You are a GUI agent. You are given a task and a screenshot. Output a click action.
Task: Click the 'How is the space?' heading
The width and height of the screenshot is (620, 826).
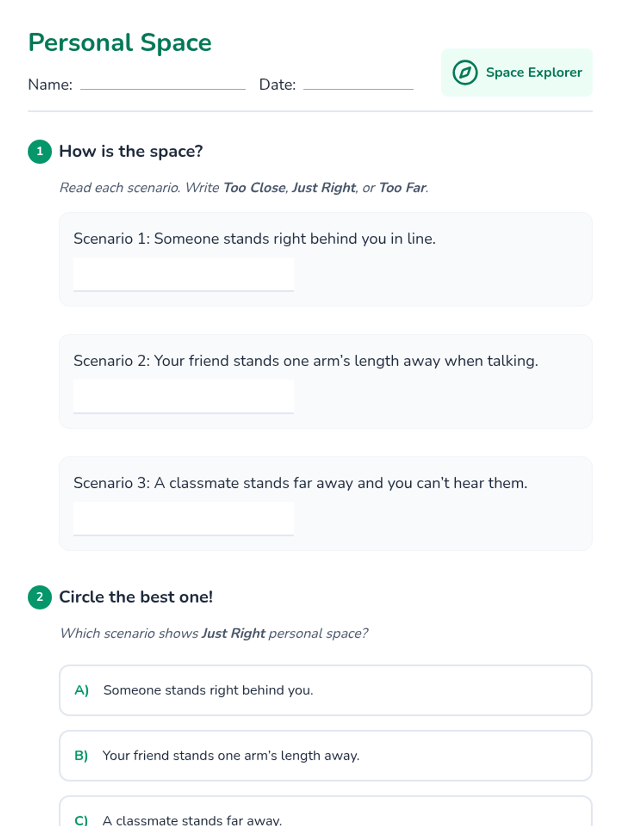pyautogui.click(x=131, y=151)
